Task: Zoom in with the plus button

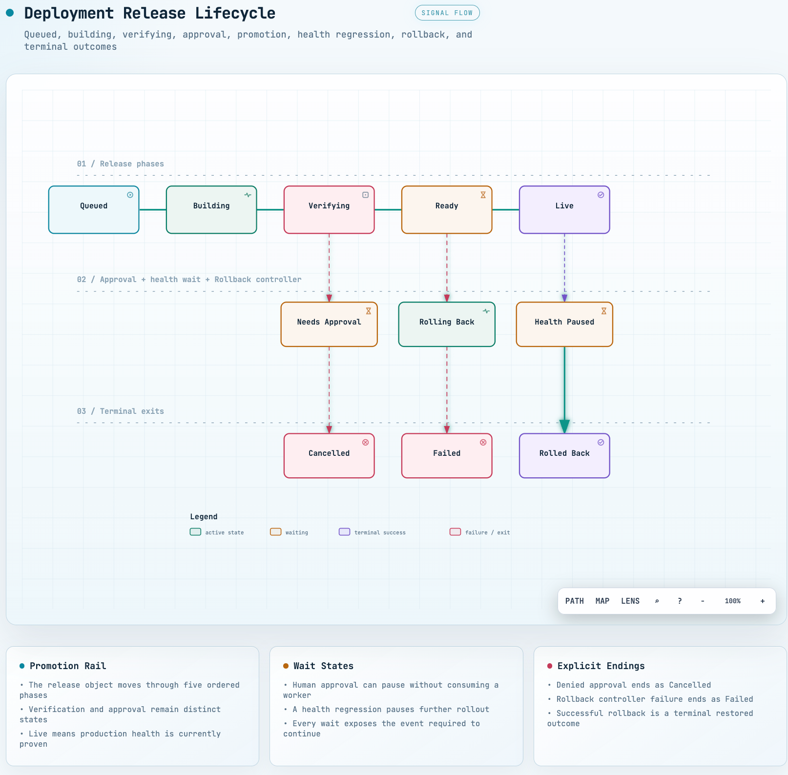Action: tap(763, 601)
